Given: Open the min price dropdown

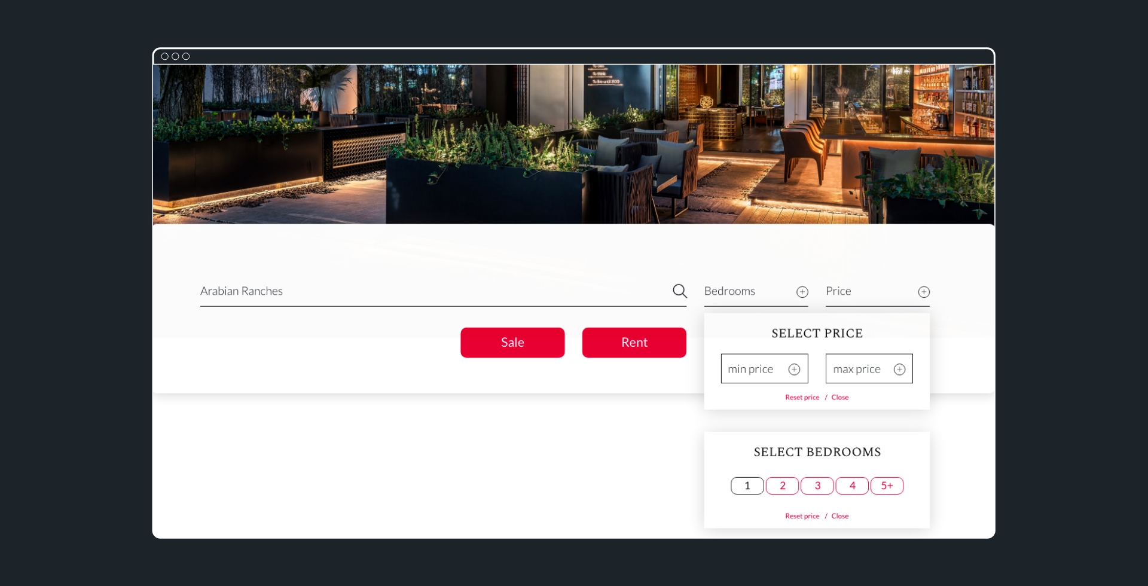Looking at the screenshot, I should pyautogui.click(x=764, y=369).
